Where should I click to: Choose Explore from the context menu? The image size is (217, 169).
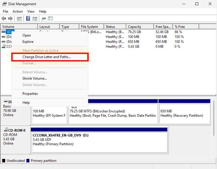50,42
